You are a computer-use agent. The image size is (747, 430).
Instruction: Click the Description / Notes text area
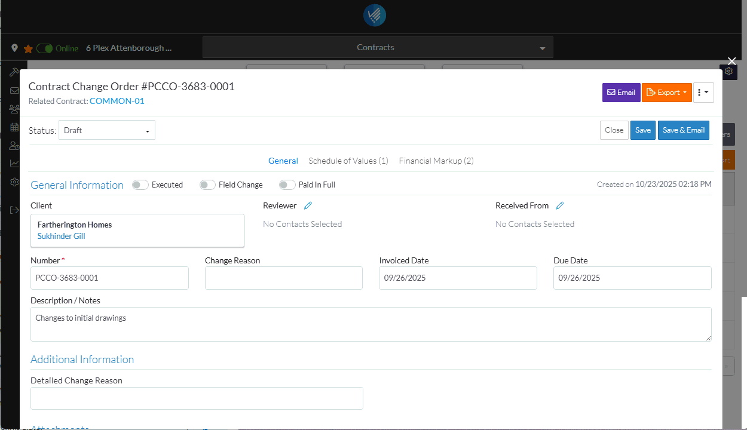371,324
